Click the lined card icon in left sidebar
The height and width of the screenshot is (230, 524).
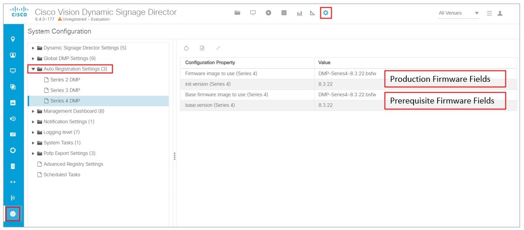[x=13, y=135]
